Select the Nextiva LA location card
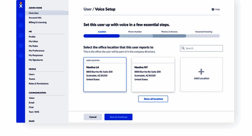 (105, 75)
